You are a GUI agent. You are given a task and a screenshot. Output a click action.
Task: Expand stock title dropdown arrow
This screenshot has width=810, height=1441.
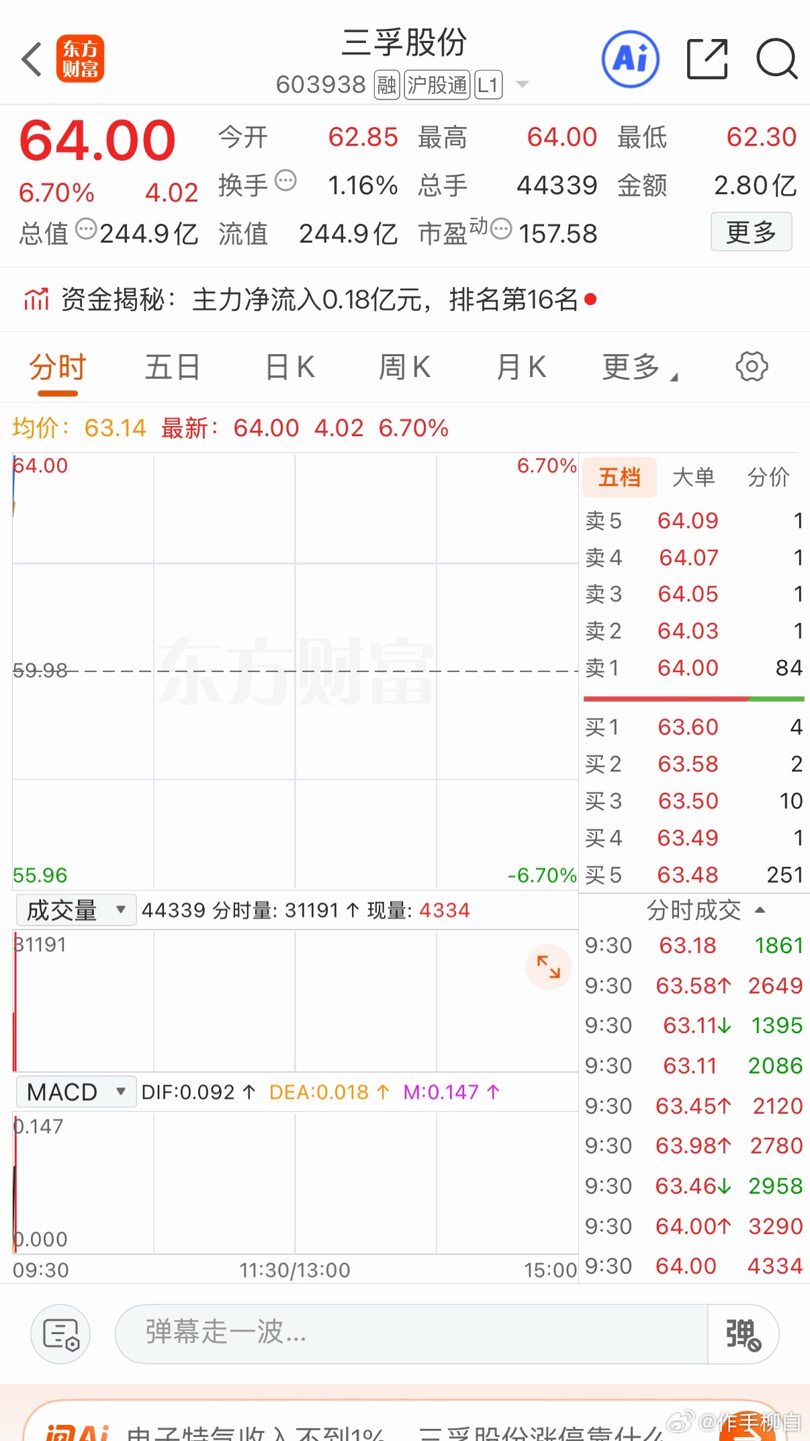pyautogui.click(x=522, y=85)
